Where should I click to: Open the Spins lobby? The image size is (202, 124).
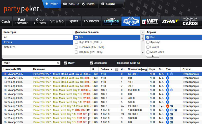point(73,21)
